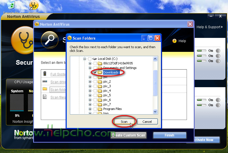Check the pix_2 folder checkbox
This screenshot has height=153, width=228.
pos(95,81)
